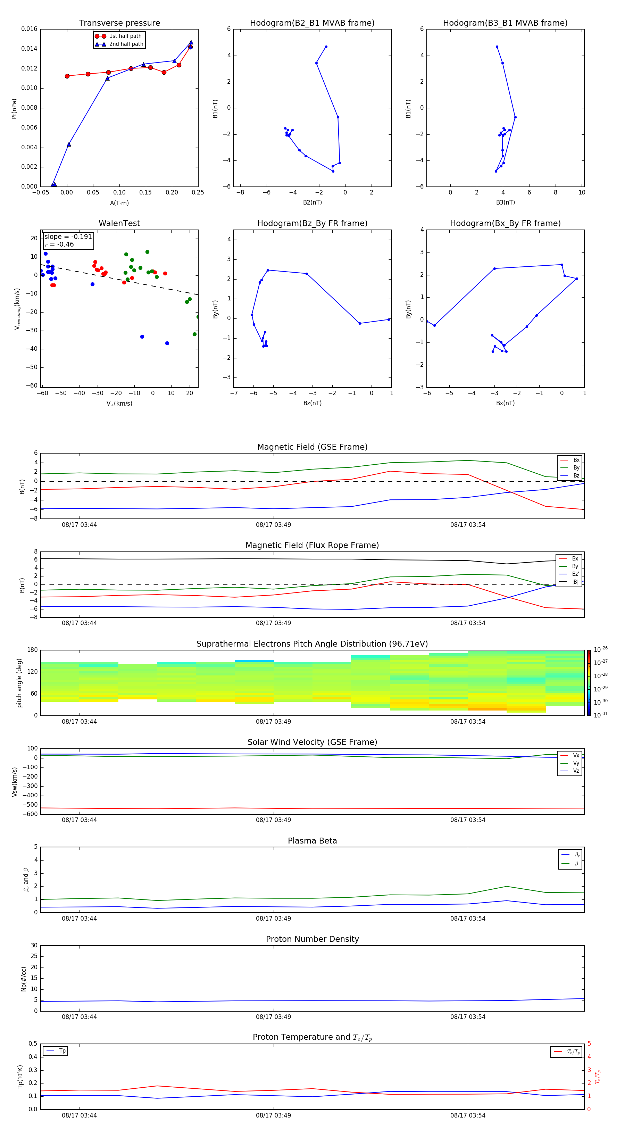The height and width of the screenshot is (1146, 625).
Task: Select the By' entry in Flux Rope legend
Action: click(x=569, y=566)
